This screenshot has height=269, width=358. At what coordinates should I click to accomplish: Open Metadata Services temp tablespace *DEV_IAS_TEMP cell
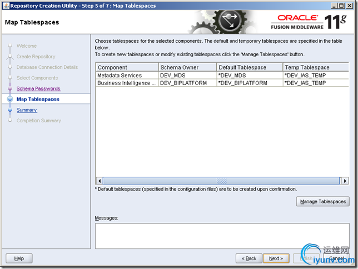(316, 76)
